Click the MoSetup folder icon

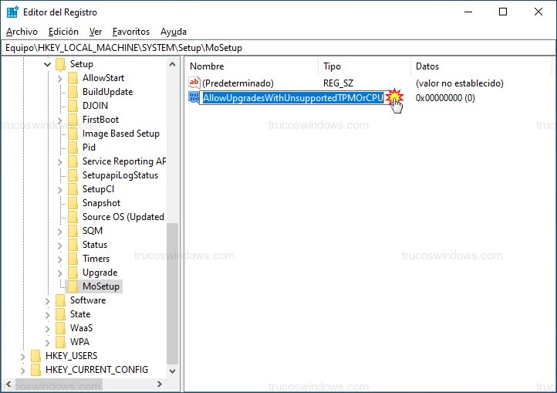point(73,286)
